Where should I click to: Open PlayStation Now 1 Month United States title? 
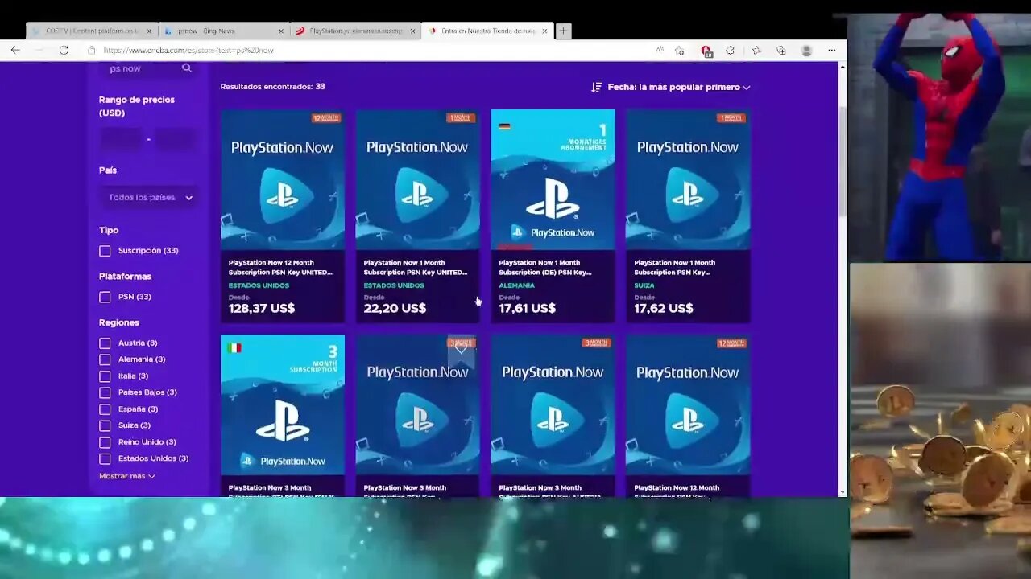tap(416, 267)
